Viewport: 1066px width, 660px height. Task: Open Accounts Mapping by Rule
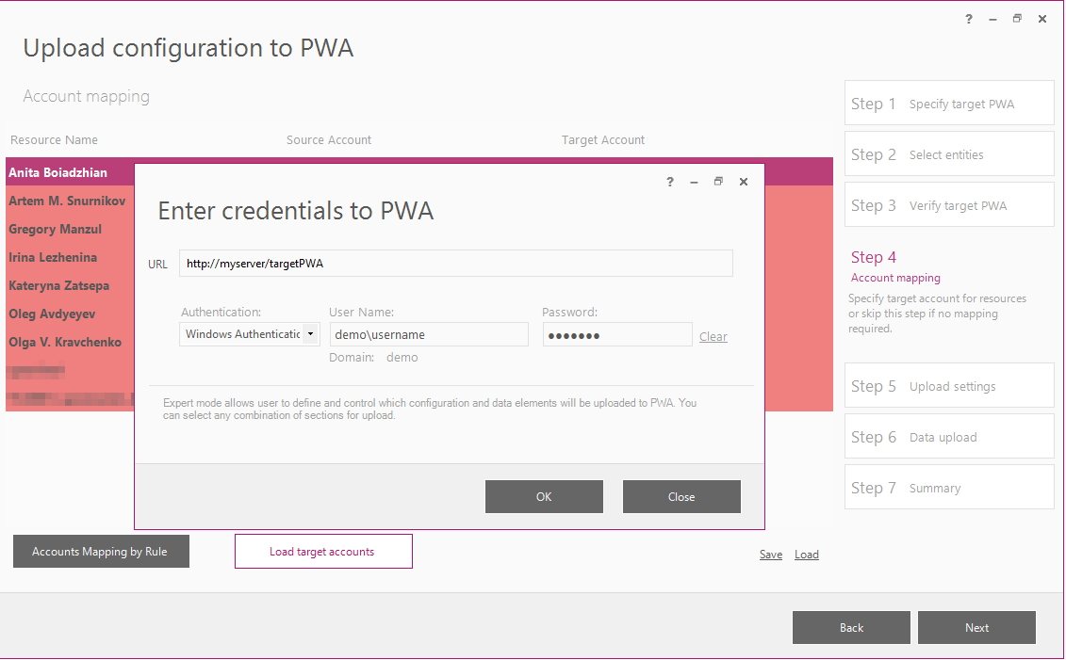click(101, 552)
